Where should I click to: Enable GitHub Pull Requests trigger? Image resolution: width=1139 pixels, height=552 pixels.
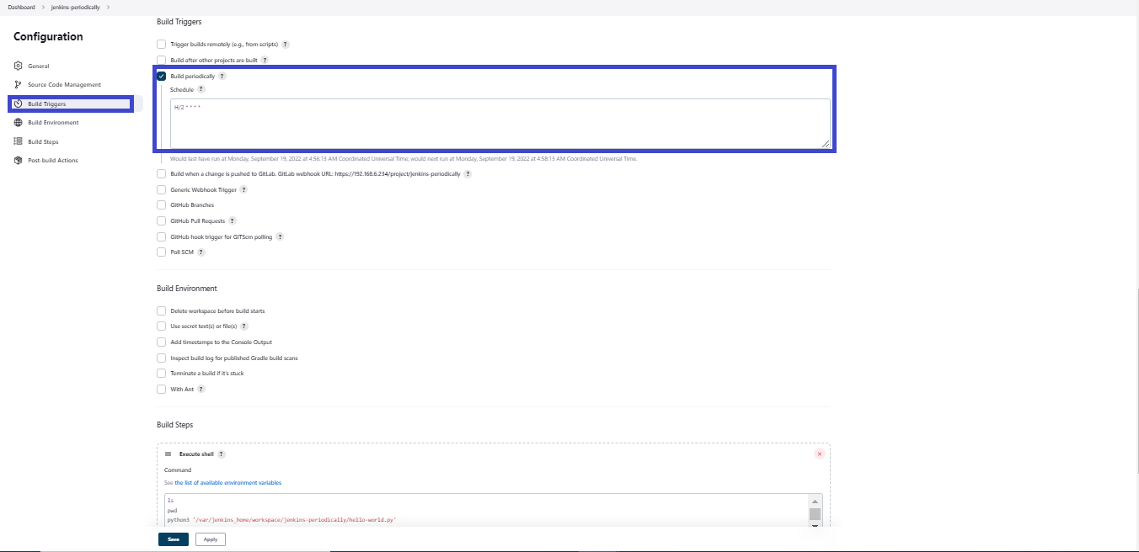162,220
